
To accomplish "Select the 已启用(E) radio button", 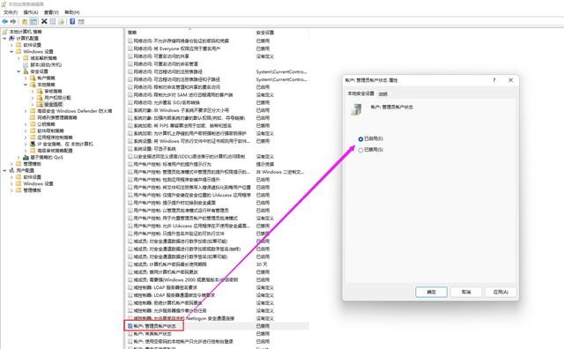I will point(360,139).
